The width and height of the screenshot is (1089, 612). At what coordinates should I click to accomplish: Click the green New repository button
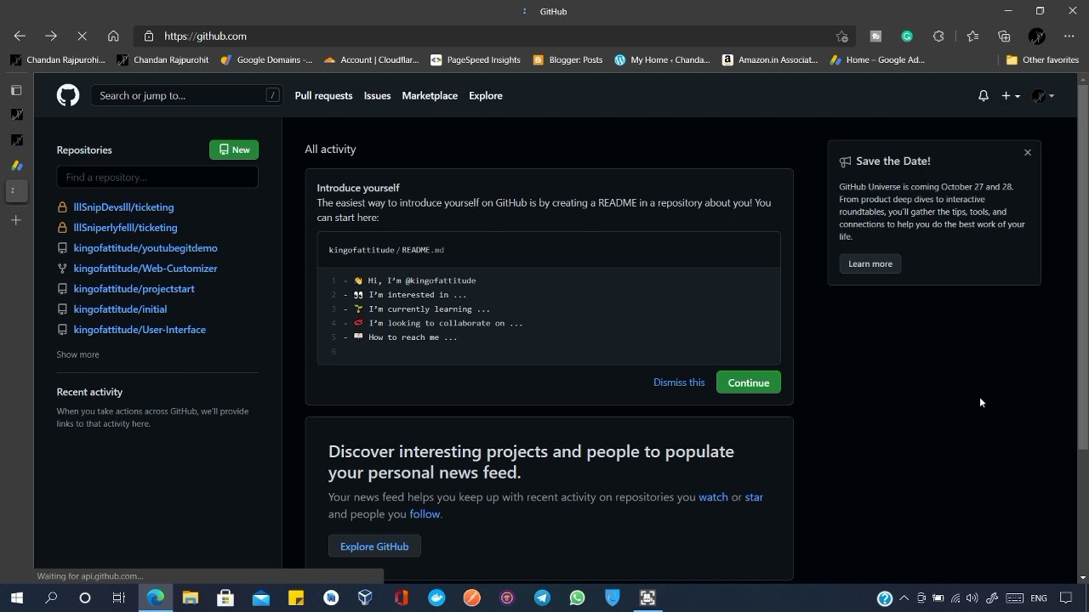(234, 150)
